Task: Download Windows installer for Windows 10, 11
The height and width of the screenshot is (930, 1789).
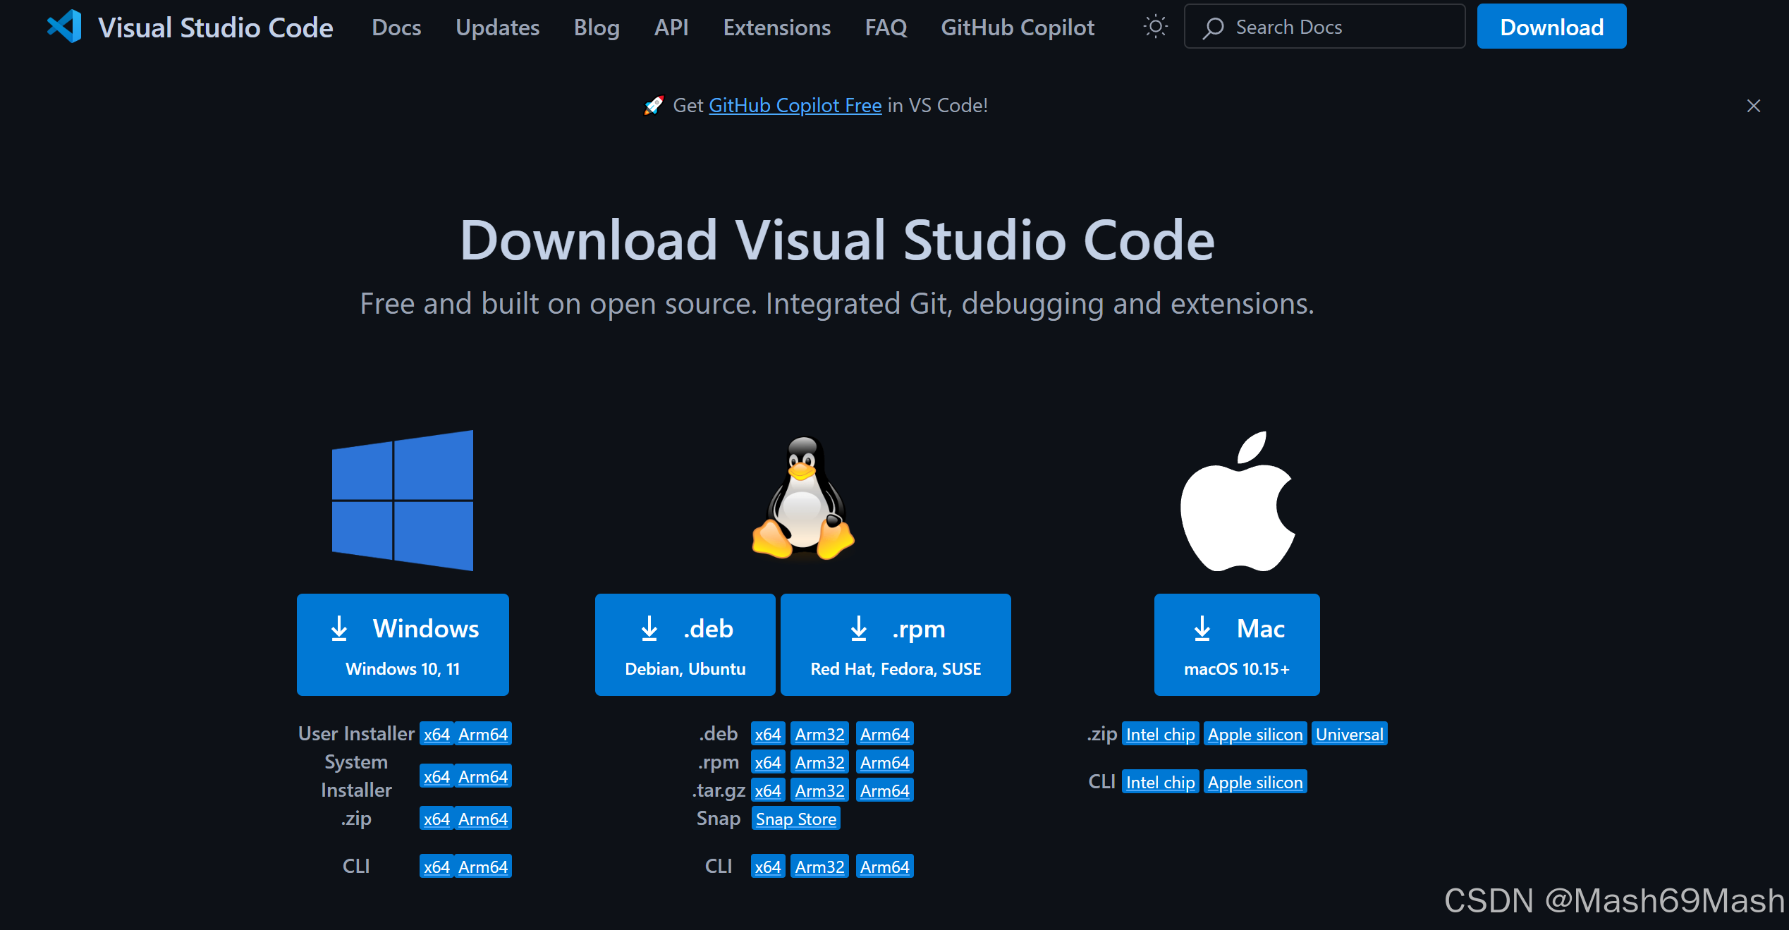Action: (403, 644)
